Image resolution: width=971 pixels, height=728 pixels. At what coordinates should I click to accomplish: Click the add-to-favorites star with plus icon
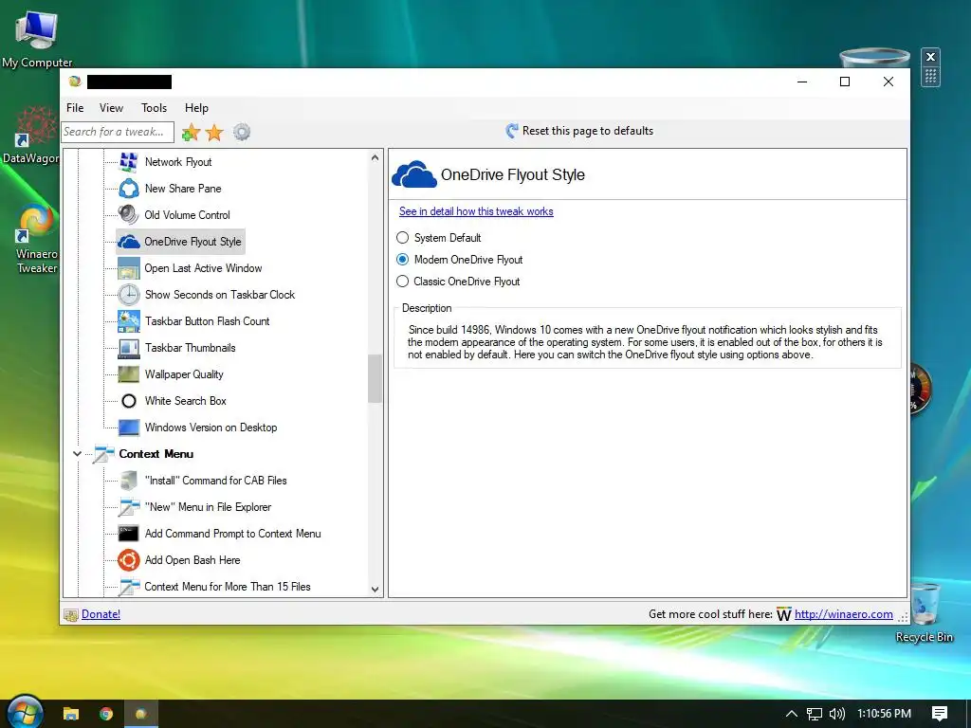(191, 132)
